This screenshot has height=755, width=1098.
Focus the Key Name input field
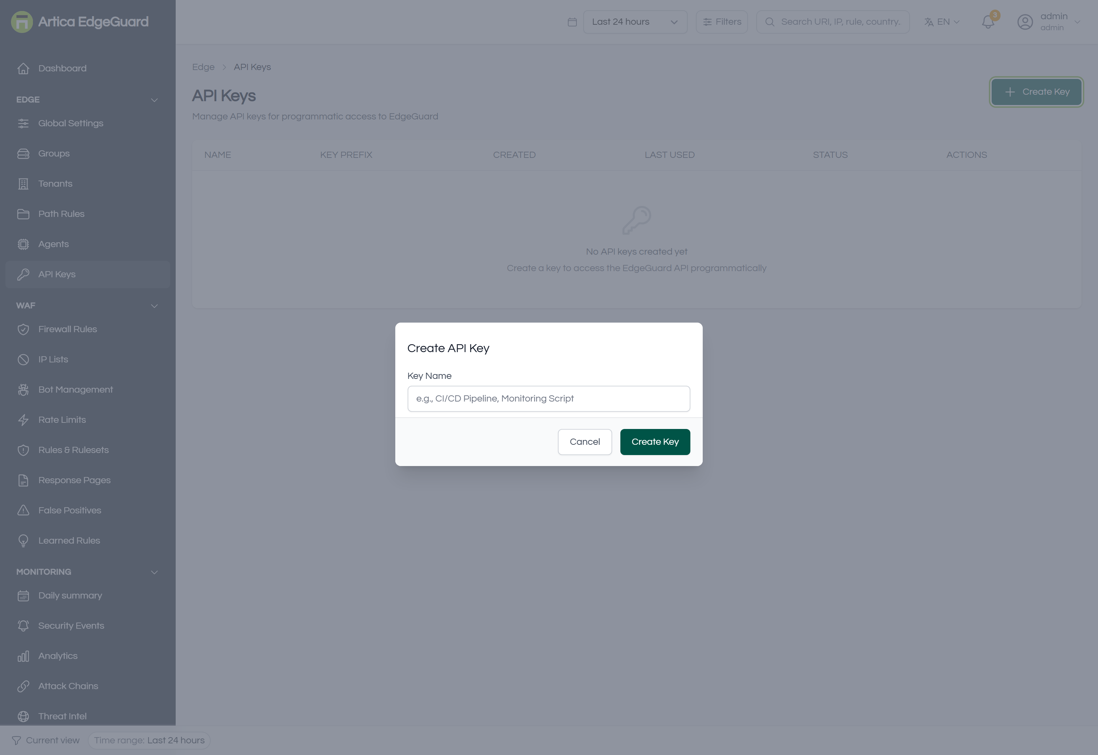(x=549, y=399)
